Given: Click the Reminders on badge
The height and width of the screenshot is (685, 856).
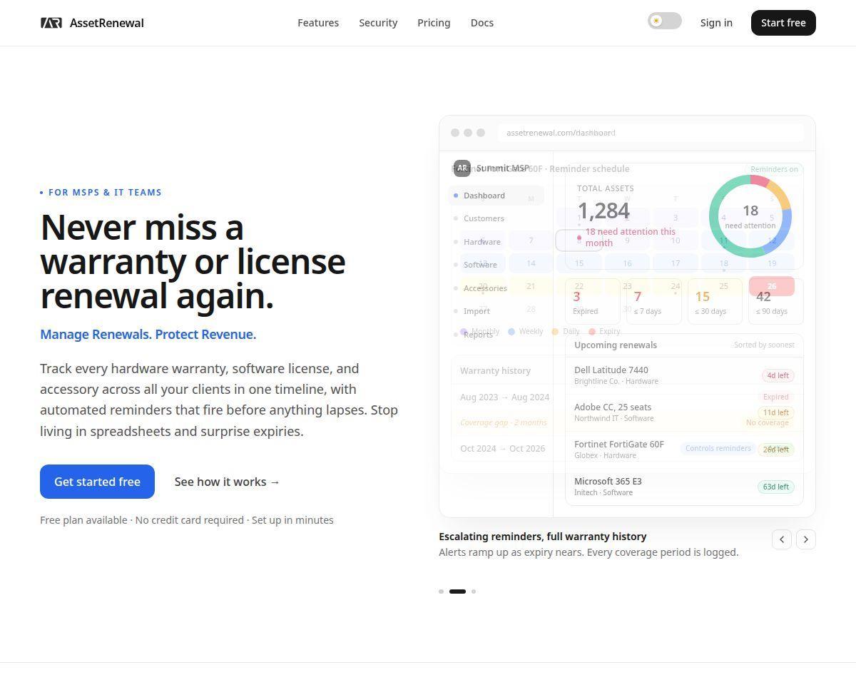Looking at the screenshot, I should (774, 169).
